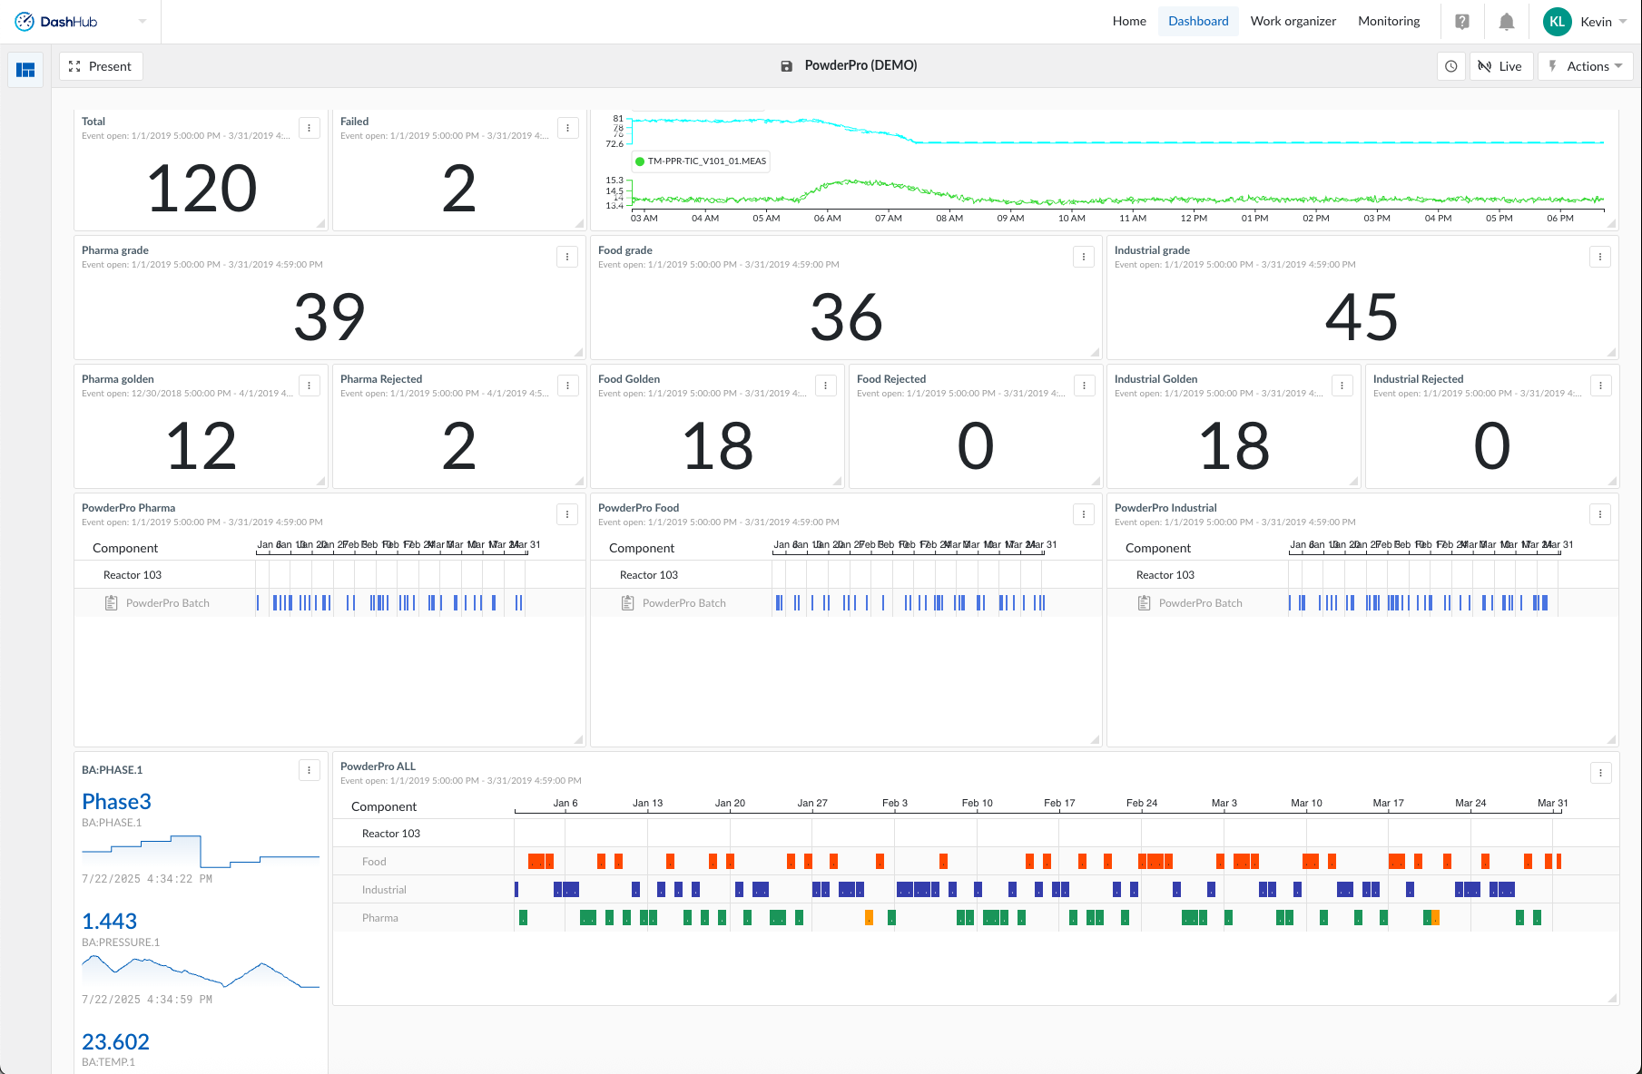Select Reactor 103 in PowderPro ALL

click(x=391, y=834)
